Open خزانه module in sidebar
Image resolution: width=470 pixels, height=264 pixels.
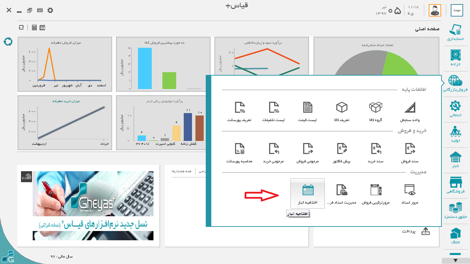point(456,58)
